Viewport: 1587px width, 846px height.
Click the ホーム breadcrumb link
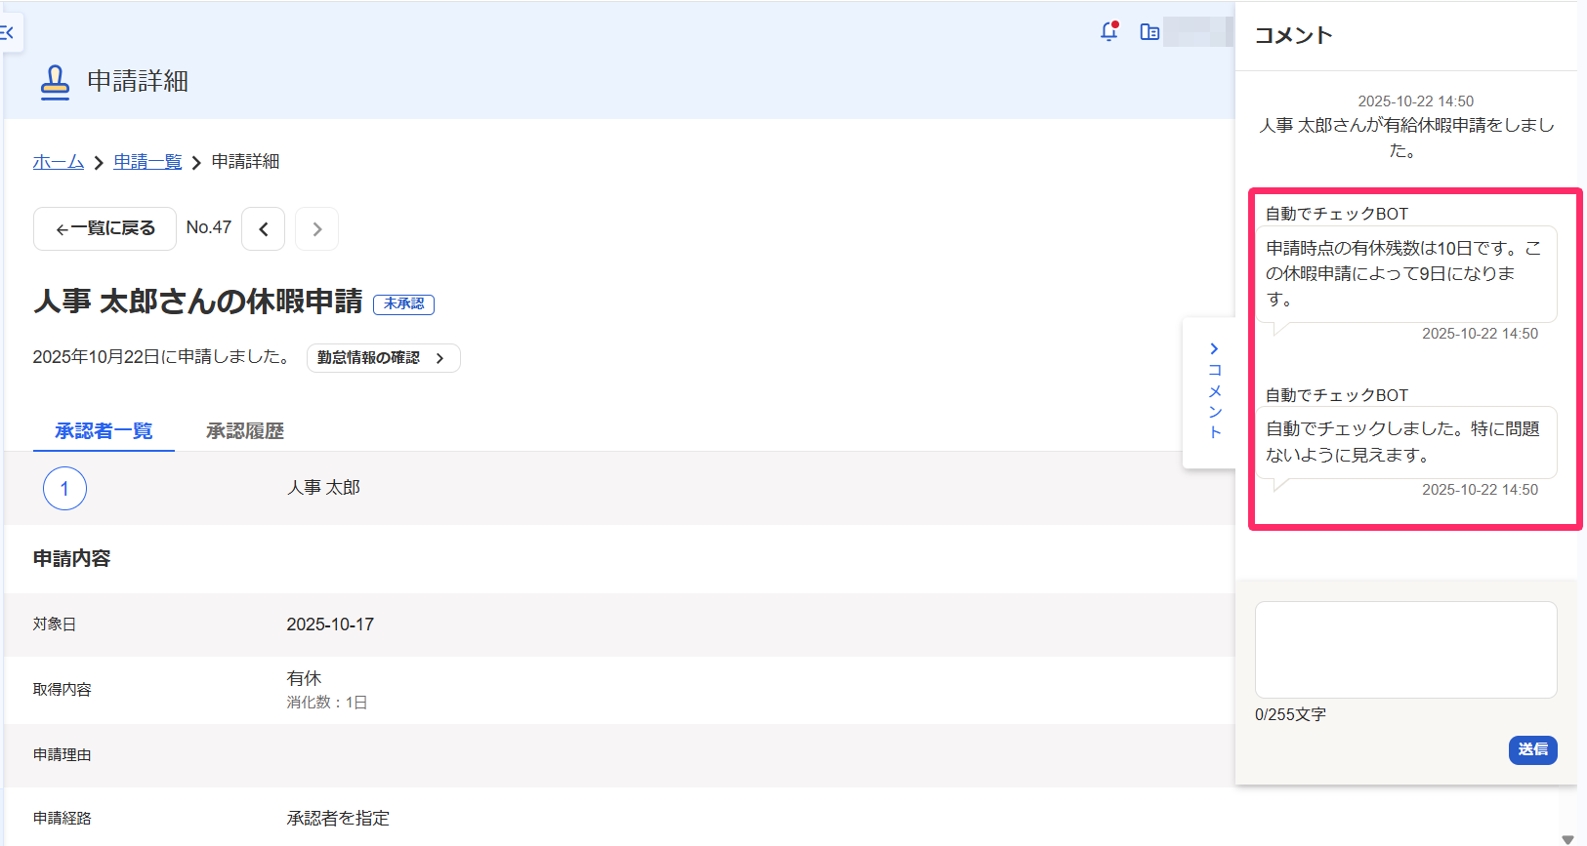click(59, 162)
